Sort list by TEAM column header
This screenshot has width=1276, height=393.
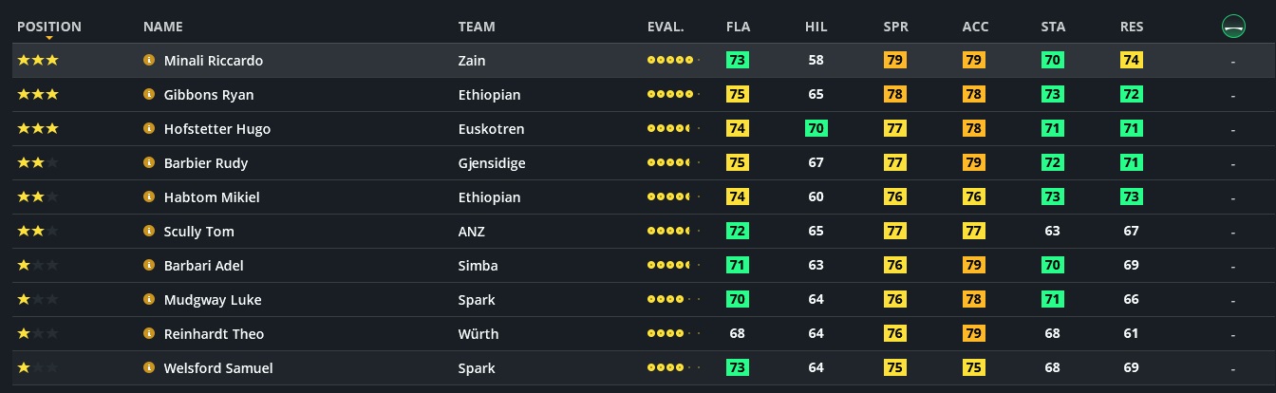pos(476,27)
